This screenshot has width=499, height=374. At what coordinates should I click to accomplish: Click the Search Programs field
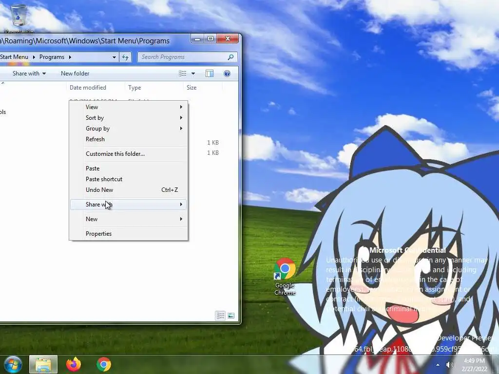point(188,57)
